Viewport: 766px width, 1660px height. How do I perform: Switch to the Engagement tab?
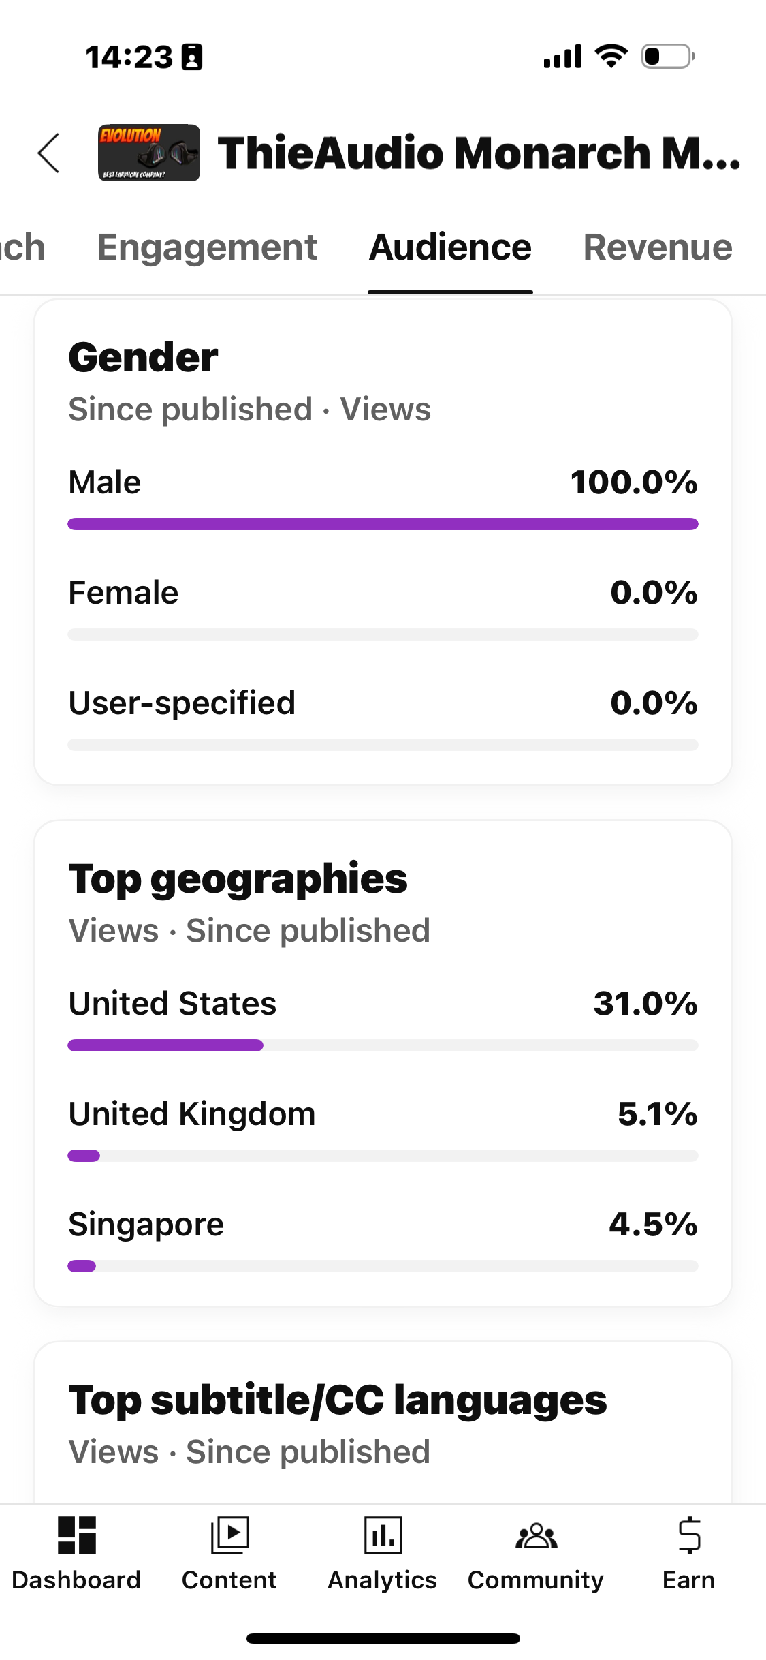tap(207, 247)
